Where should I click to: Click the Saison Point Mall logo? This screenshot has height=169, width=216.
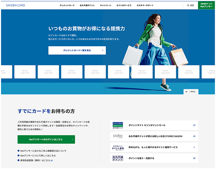click(x=118, y=125)
